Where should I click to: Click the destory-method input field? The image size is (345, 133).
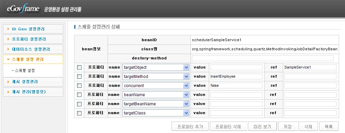(x=262, y=58)
